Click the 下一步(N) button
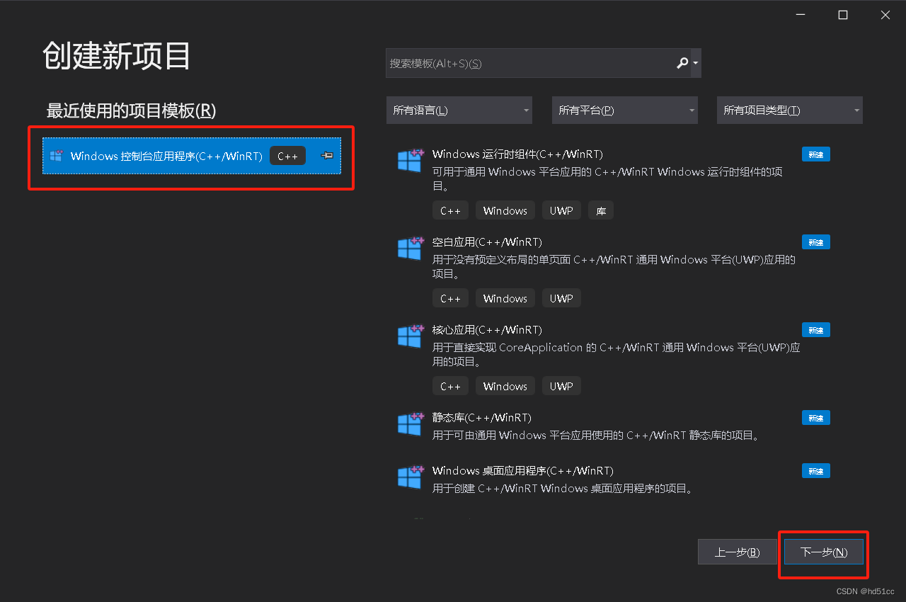This screenshot has width=906, height=602. coord(823,552)
